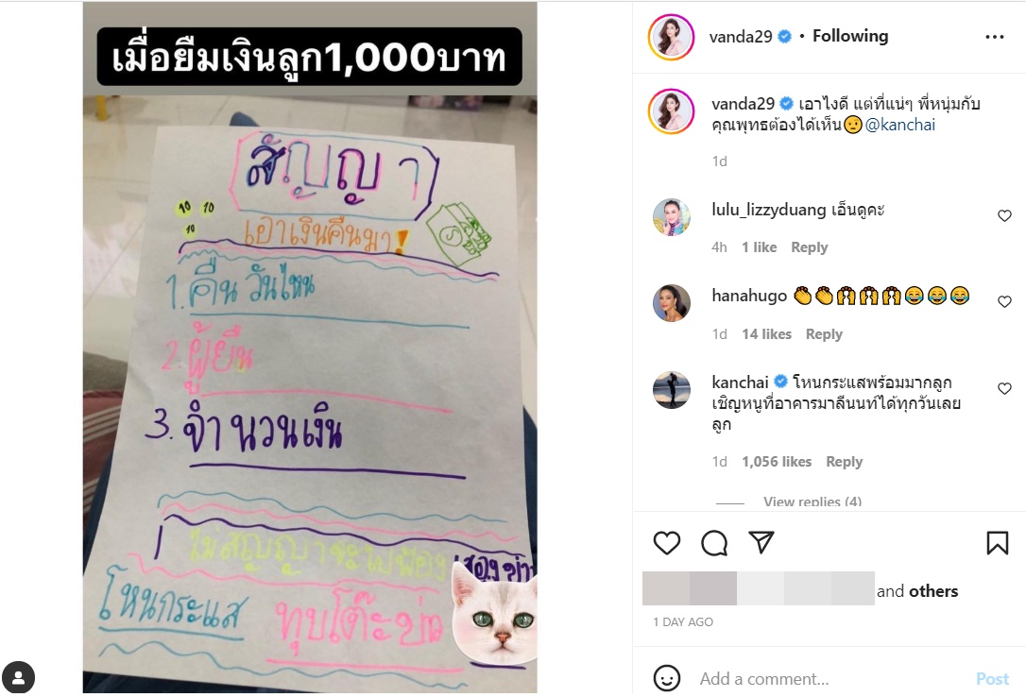Reply to kanchai's comment
Image resolution: width=1026 pixels, height=697 pixels.
[x=844, y=462]
